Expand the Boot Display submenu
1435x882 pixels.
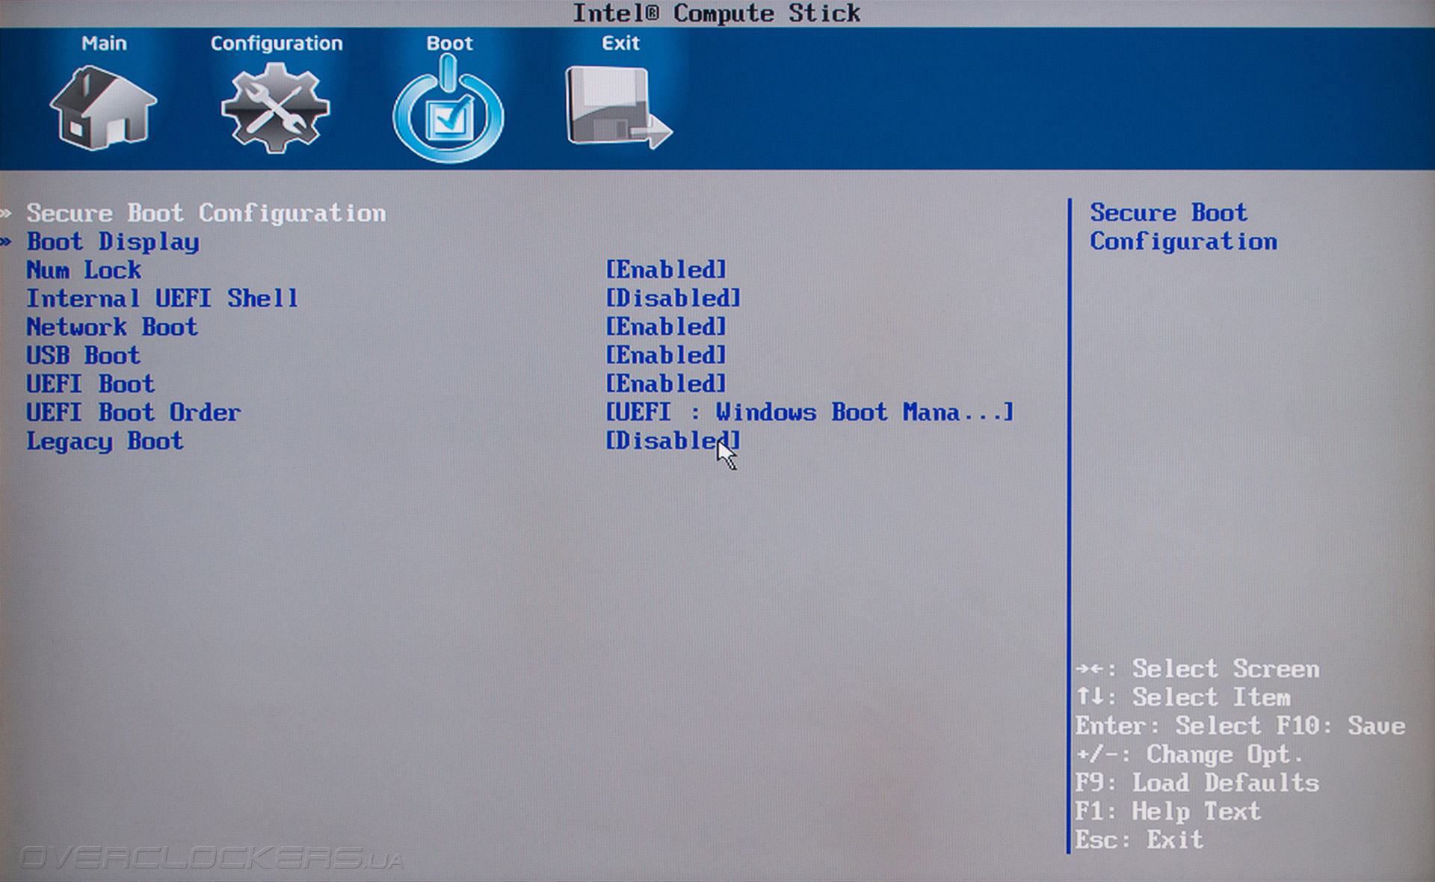click(113, 242)
